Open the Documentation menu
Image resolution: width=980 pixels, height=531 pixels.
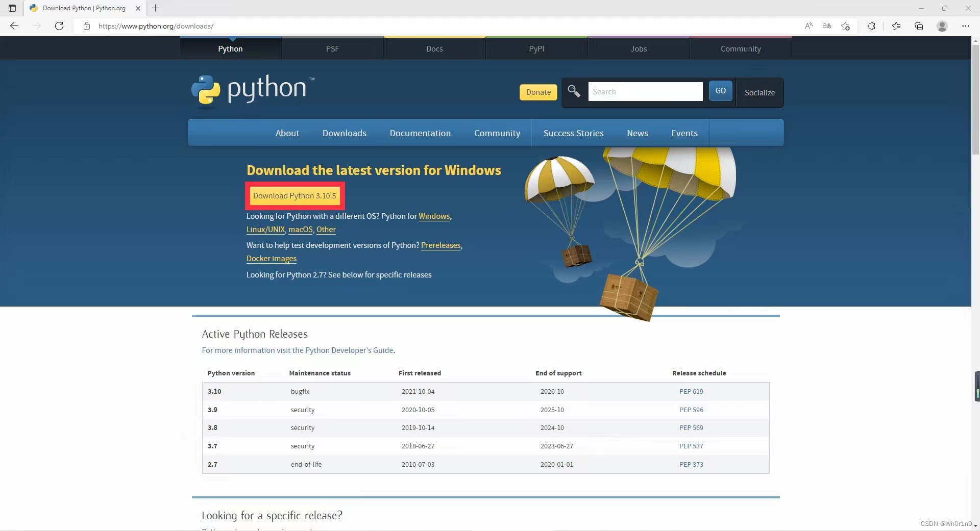click(420, 133)
